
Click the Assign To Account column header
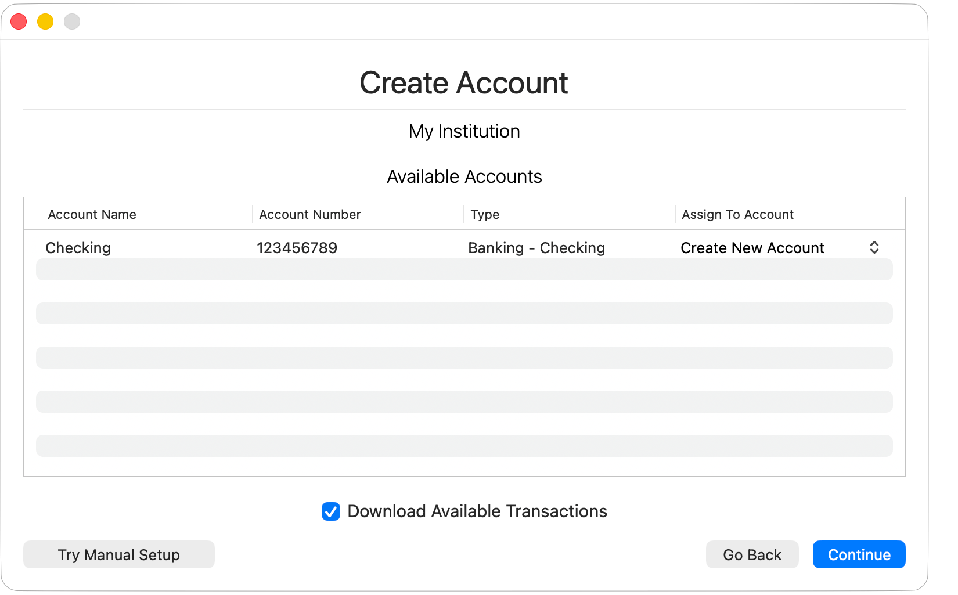point(737,214)
